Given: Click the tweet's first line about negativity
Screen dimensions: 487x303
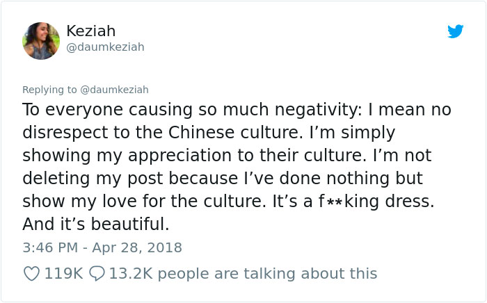Looking at the screenshot, I should [237, 110].
